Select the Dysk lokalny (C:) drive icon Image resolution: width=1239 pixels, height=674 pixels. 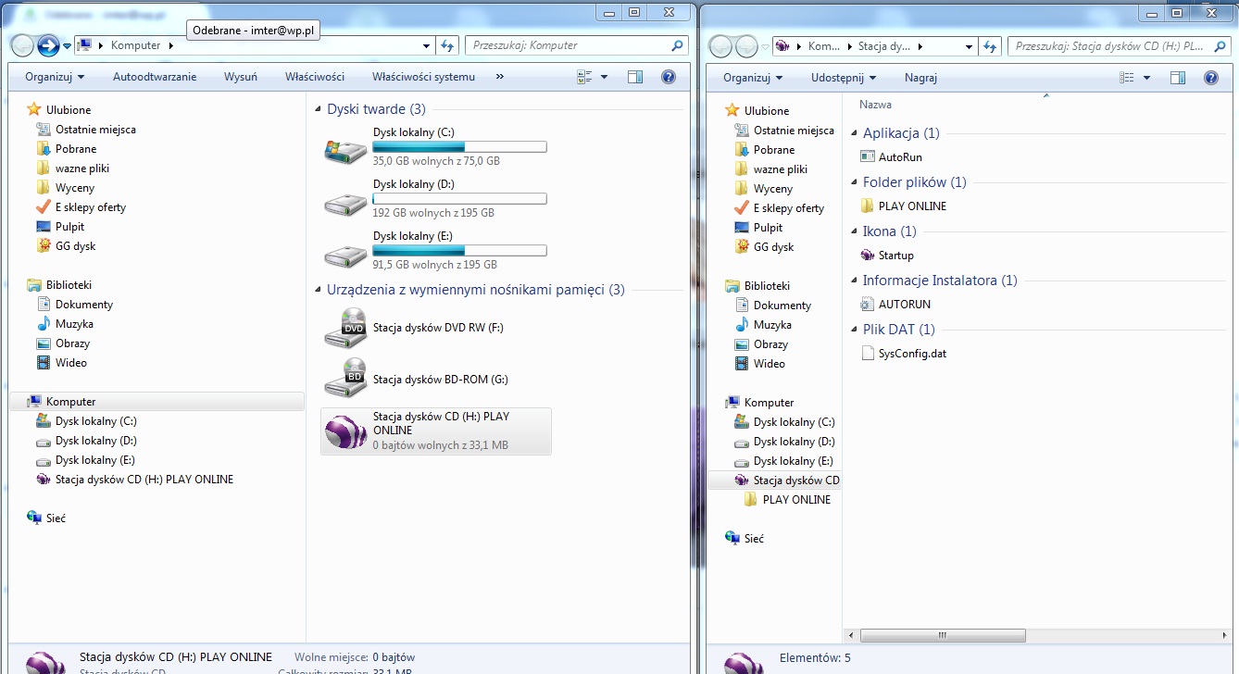(345, 148)
